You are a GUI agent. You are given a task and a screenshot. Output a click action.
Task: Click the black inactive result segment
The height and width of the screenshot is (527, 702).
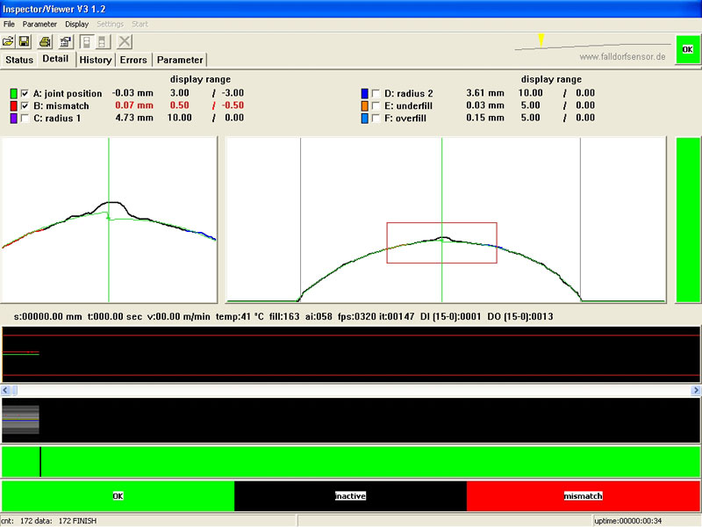point(350,496)
